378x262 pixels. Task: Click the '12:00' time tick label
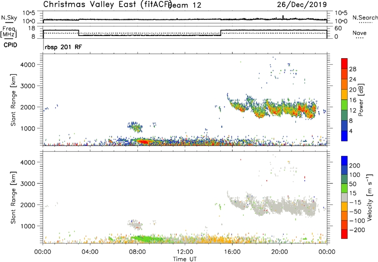pos(185,252)
